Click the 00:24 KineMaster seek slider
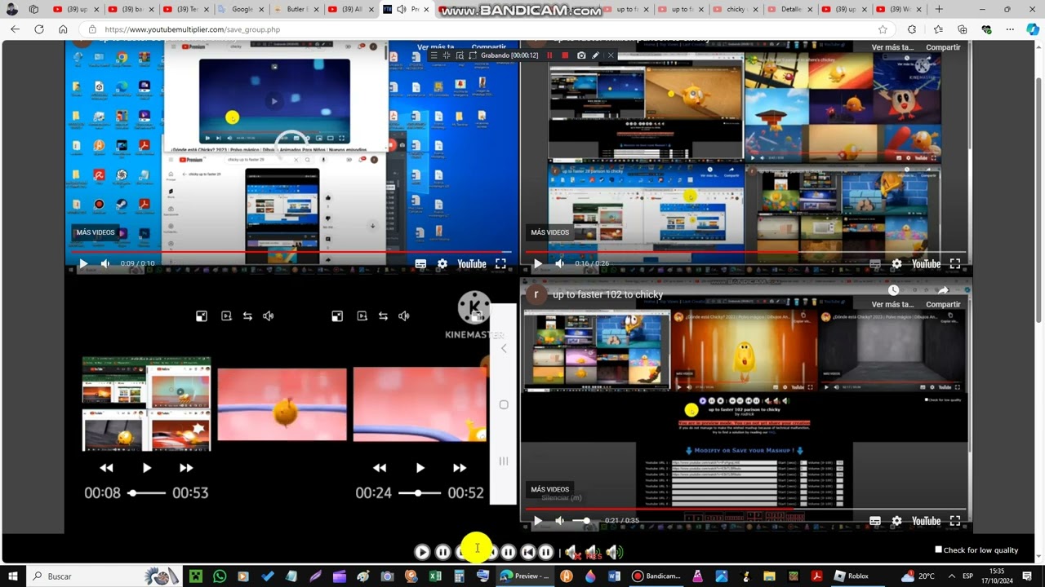 coord(420,492)
